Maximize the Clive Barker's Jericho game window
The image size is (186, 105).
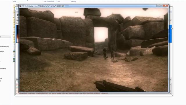pyautogui.click(x=161, y=6)
